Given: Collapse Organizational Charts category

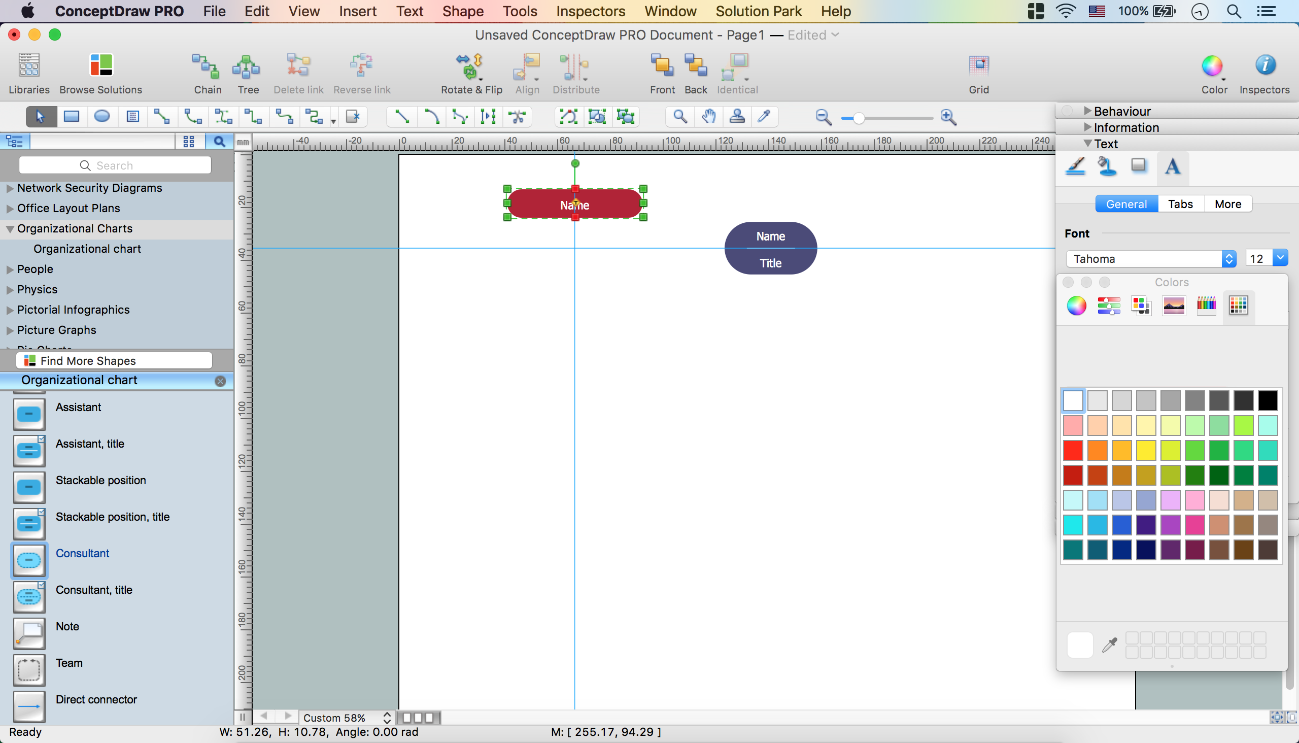Looking at the screenshot, I should (10, 229).
